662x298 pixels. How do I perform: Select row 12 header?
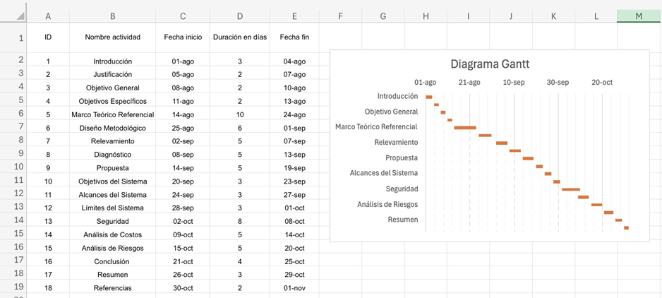point(13,207)
